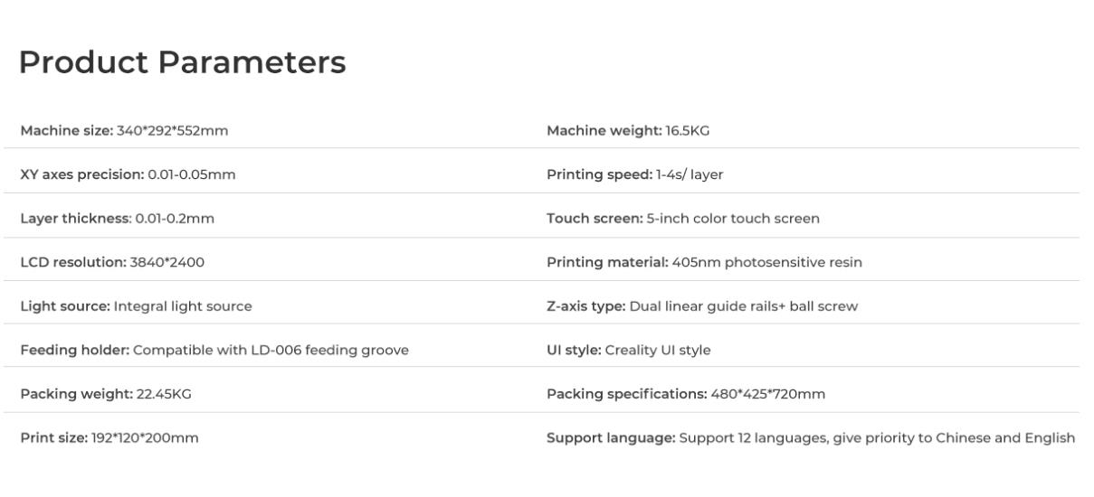Viewport: 1094px width, 497px height.
Task: Click the Packing specifications 480*425*720mm text
Action: click(x=685, y=394)
